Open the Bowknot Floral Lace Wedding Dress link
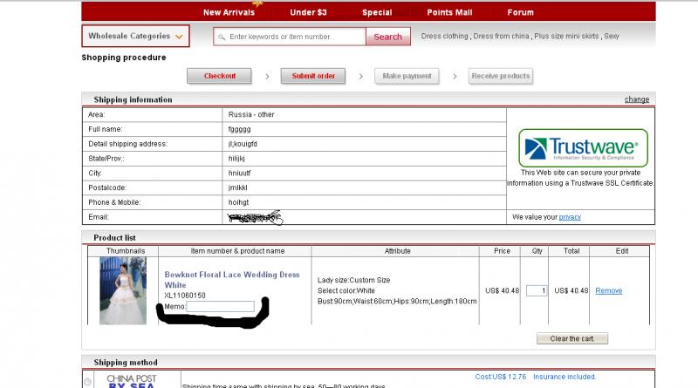This screenshot has height=388, width=698. tap(231, 280)
